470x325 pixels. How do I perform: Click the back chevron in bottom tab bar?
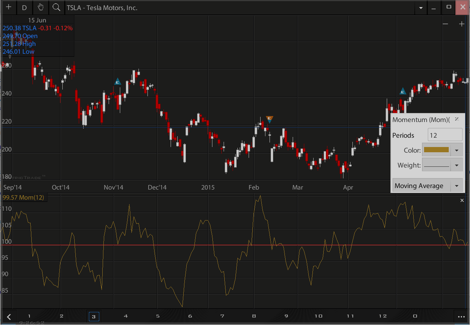pyautogui.click(x=9, y=317)
